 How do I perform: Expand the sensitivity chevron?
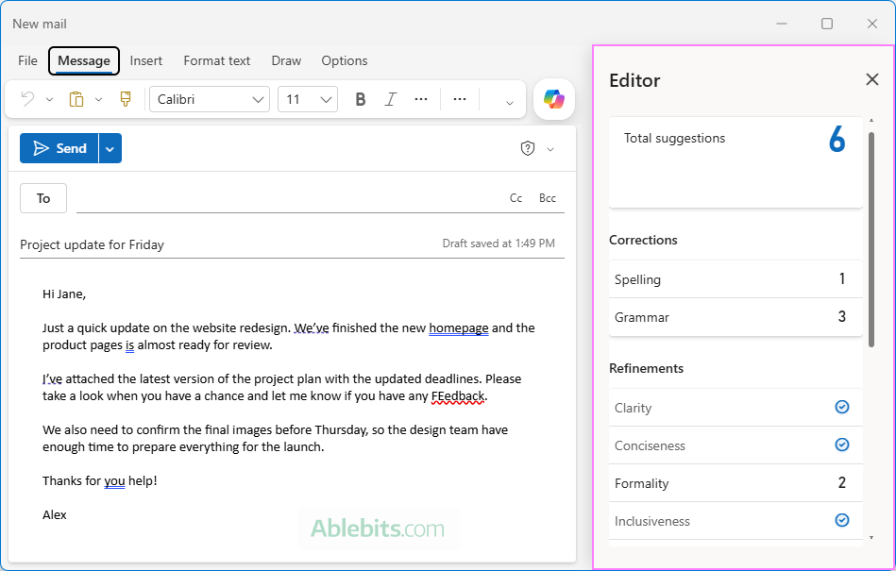pos(550,150)
